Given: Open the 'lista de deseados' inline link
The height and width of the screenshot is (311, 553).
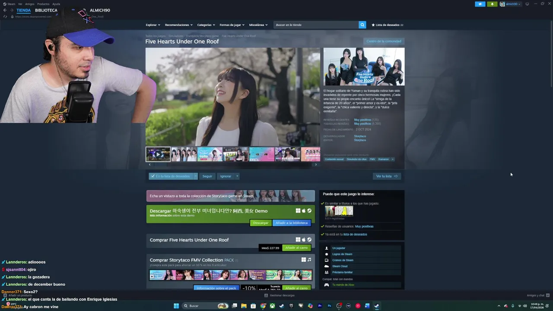Looking at the screenshot, I should coord(355,235).
